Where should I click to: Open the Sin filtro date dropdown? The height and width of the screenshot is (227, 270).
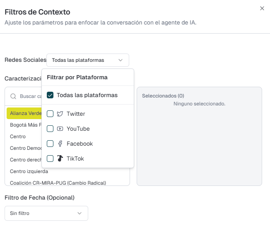[x=46, y=213]
